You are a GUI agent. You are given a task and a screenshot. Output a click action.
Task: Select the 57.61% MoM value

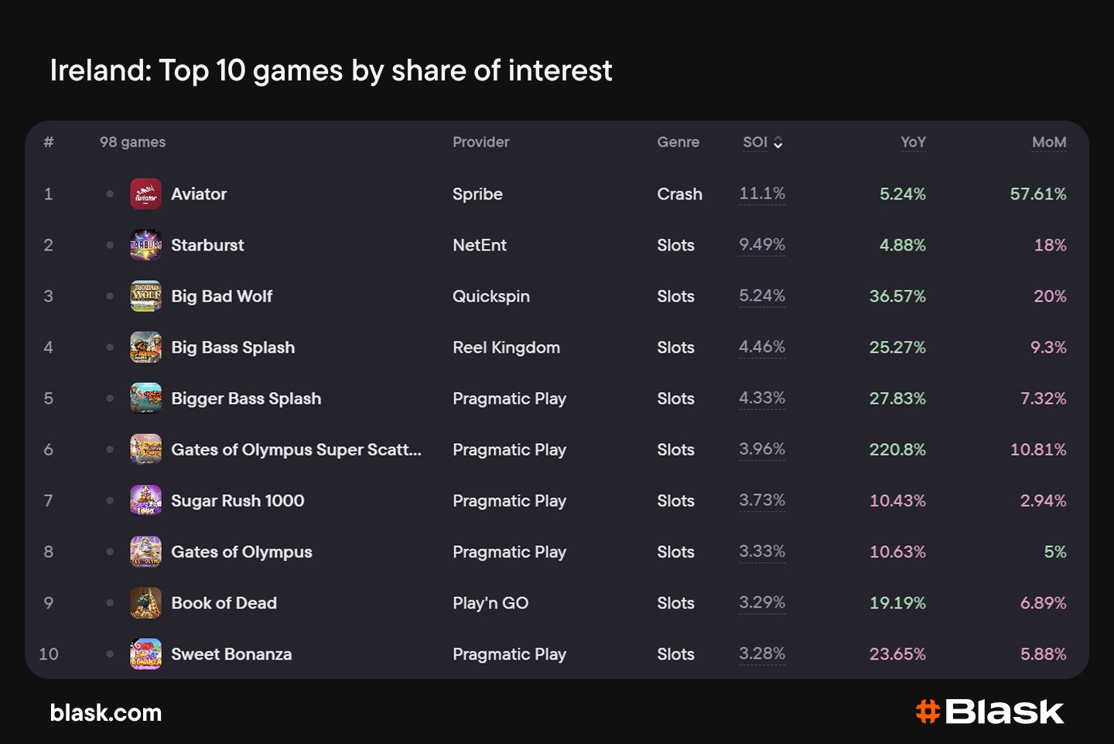pos(1038,194)
